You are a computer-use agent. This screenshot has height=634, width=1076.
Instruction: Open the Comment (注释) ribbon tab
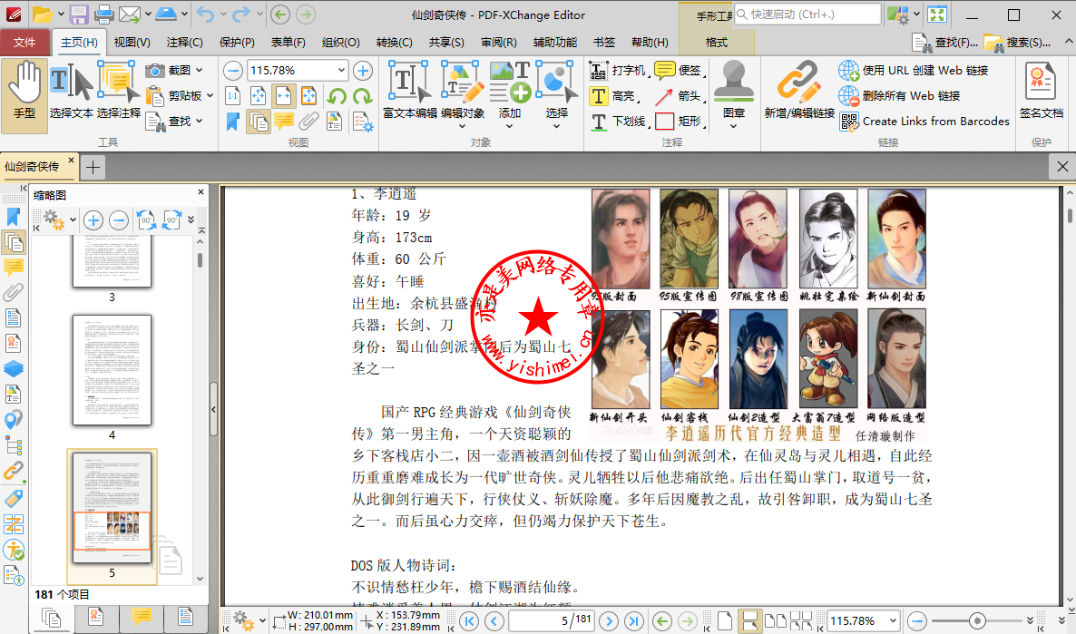[184, 42]
